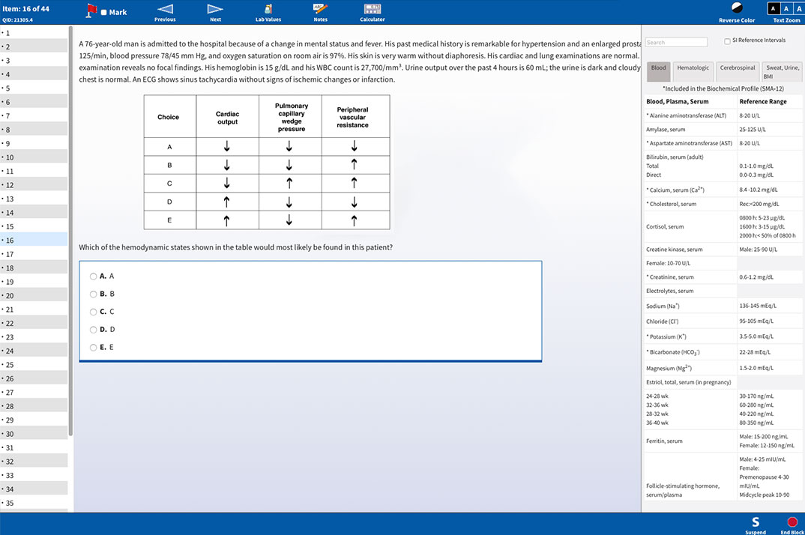The height and width of the screenshot is (535, 805).
Task: Click 'Pulmonary capillary wedge pressure' header
Action: click(x=291, y=117)
